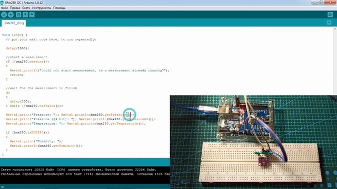Open the Помощь menu
337x189 pixels.
pos(60,8)
